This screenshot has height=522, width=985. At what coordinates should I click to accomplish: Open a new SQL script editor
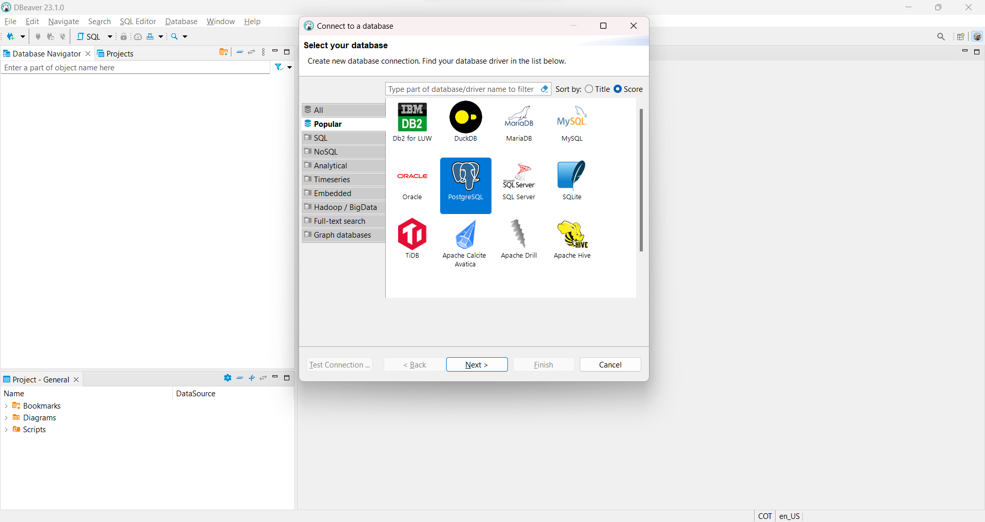[x=89, y=36]
